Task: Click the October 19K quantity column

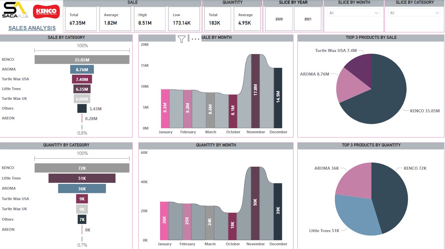Action: click(x=232, y=226)
